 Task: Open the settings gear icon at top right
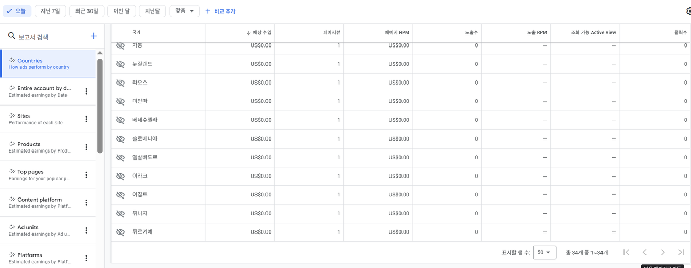(x=688, y=11)
